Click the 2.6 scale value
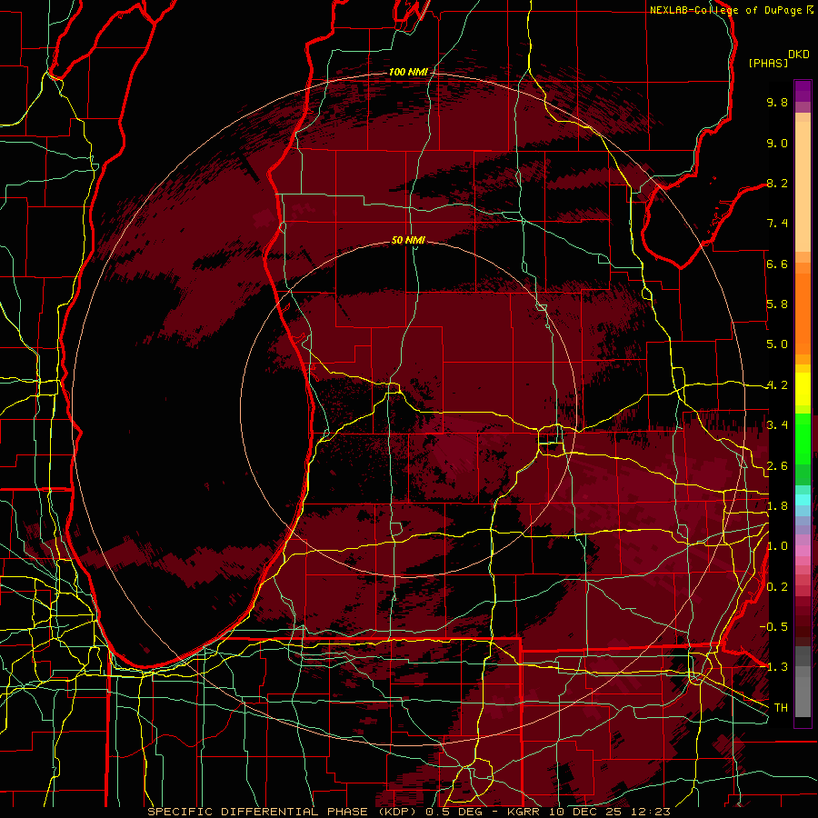818x818 pixels. click(777, 466)
